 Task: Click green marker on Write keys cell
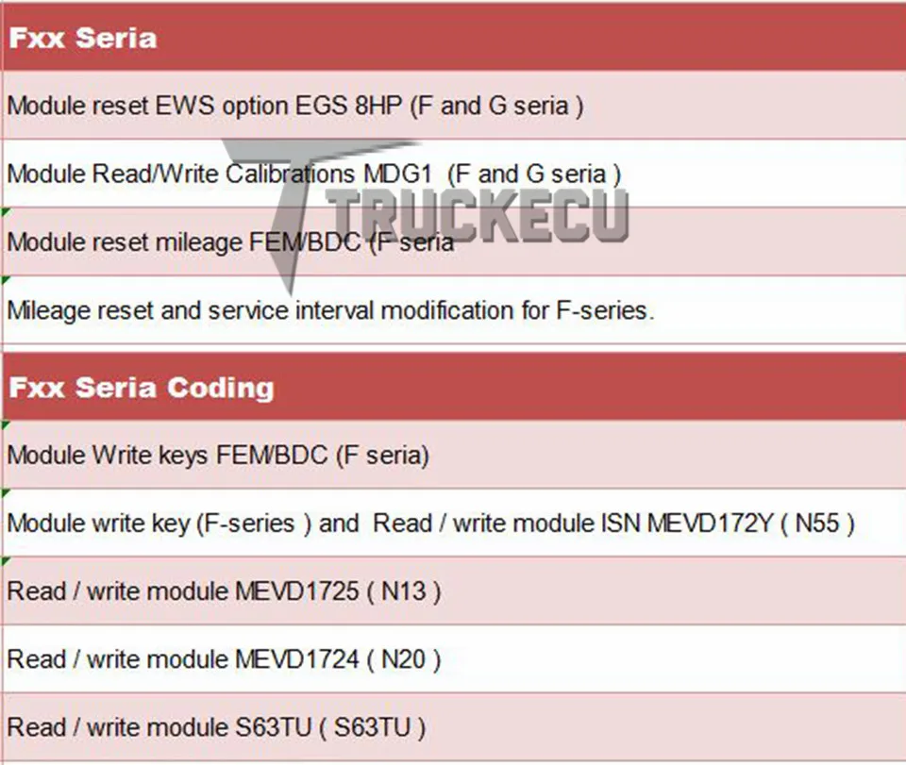tap(6, 424)
